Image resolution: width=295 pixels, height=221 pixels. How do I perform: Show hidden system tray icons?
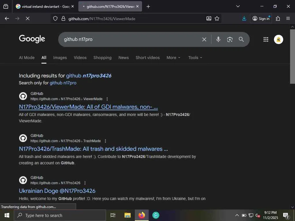(237, 215)
